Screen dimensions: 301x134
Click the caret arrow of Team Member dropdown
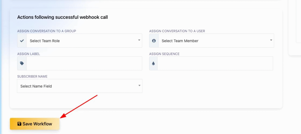coord(271,40)
